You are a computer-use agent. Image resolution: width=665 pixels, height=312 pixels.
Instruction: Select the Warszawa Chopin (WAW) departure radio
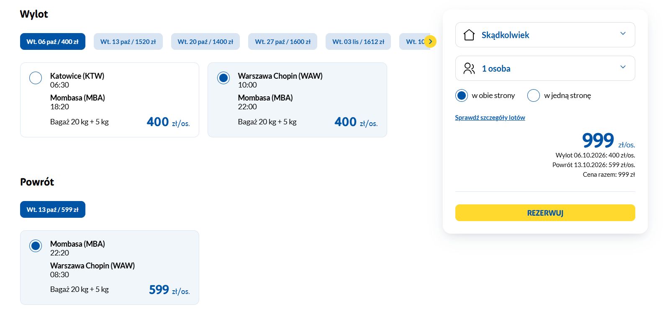pyautogui.click(x=223, y=78)
